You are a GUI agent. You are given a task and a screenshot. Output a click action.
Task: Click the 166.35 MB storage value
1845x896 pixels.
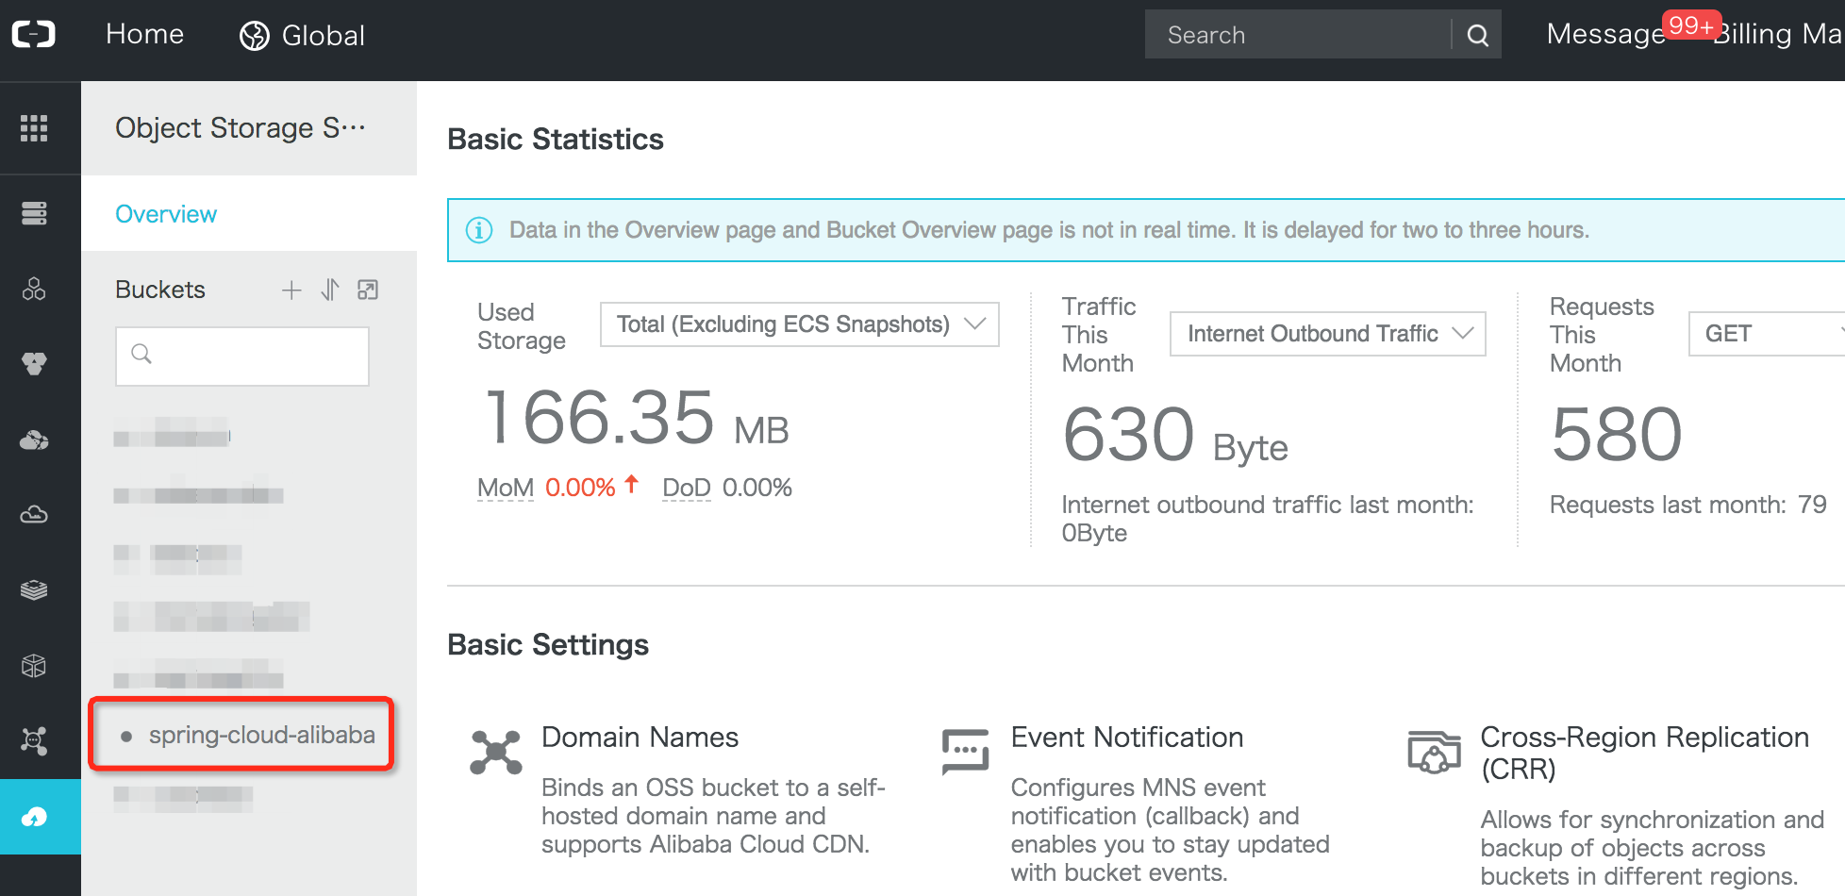(x=636, y=419)
